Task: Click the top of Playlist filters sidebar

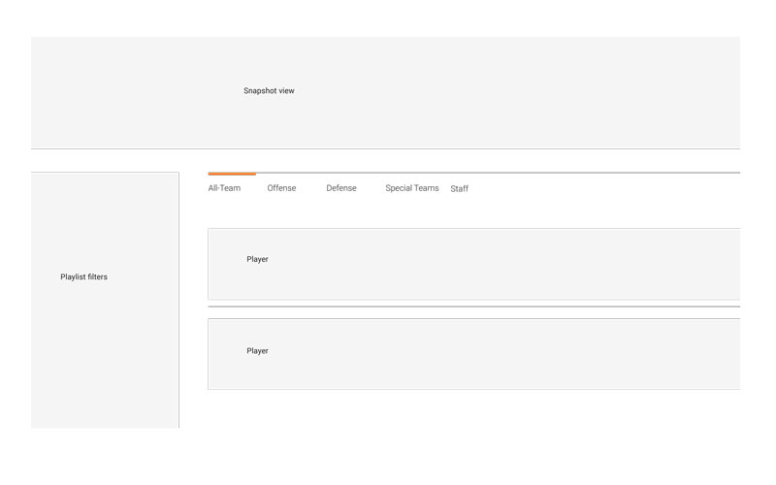Action: tap(105, 189)
